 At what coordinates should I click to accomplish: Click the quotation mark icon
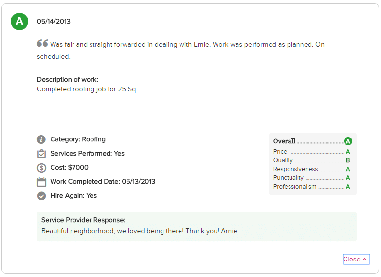pyautogui.click(x=42, y=43)
